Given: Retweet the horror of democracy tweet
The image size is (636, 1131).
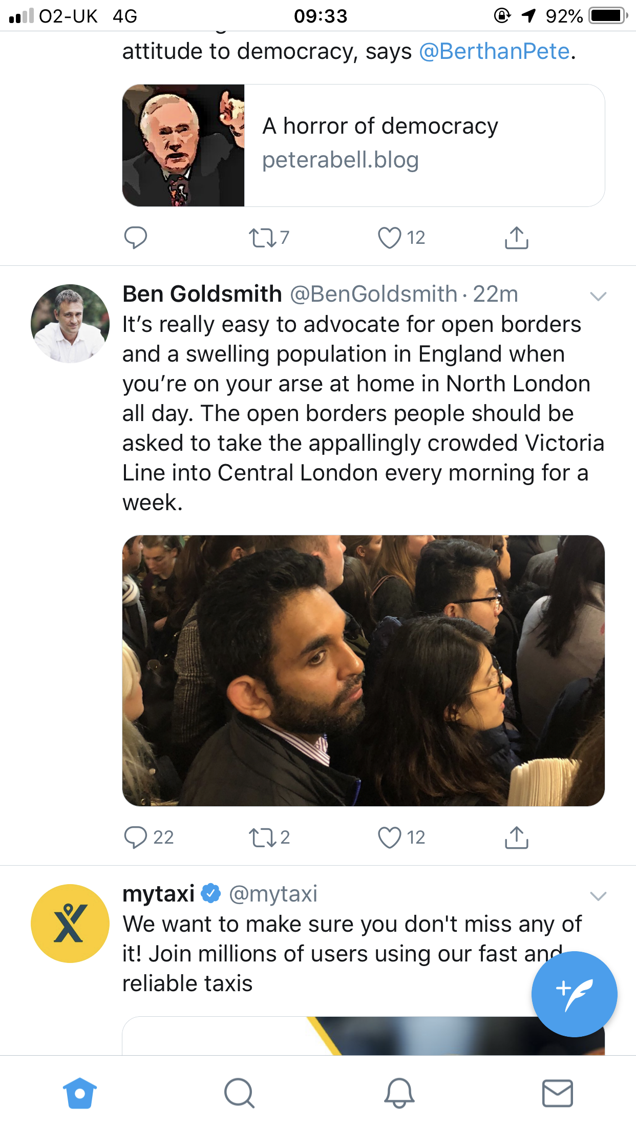Looking at the screenshot, I should click(262, 238).
